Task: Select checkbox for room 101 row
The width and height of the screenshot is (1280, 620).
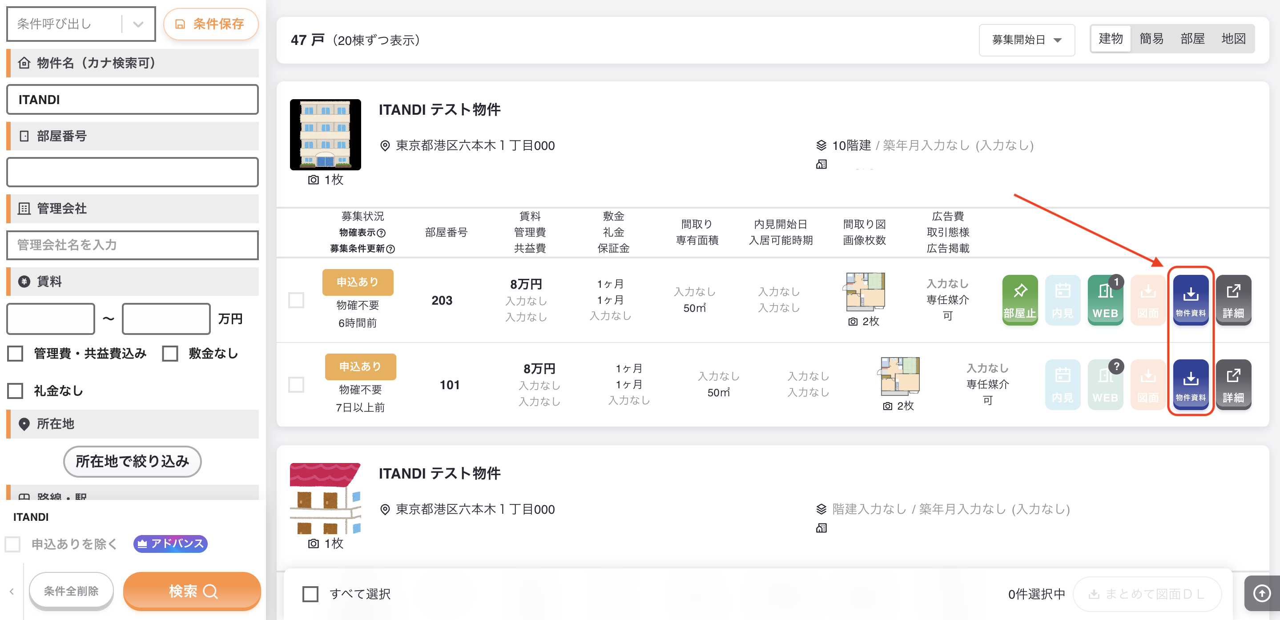Action: pyautogui.click(x=296, y=385)
